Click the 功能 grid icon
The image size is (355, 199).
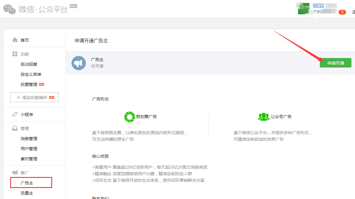[15, 54]
